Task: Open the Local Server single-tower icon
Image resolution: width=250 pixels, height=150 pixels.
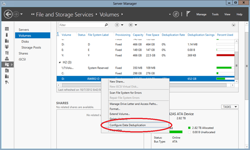Action: 7,35
